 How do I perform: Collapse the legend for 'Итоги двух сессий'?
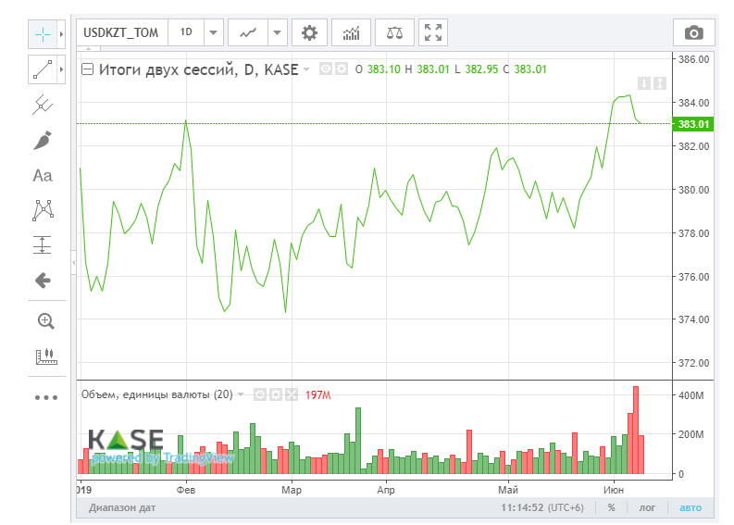(88, 69)
